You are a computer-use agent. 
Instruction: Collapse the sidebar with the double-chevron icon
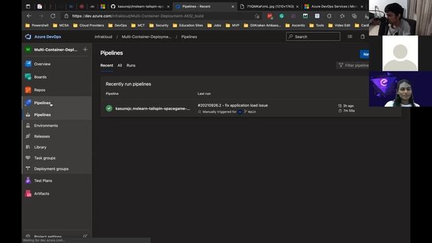click(85, 236)
